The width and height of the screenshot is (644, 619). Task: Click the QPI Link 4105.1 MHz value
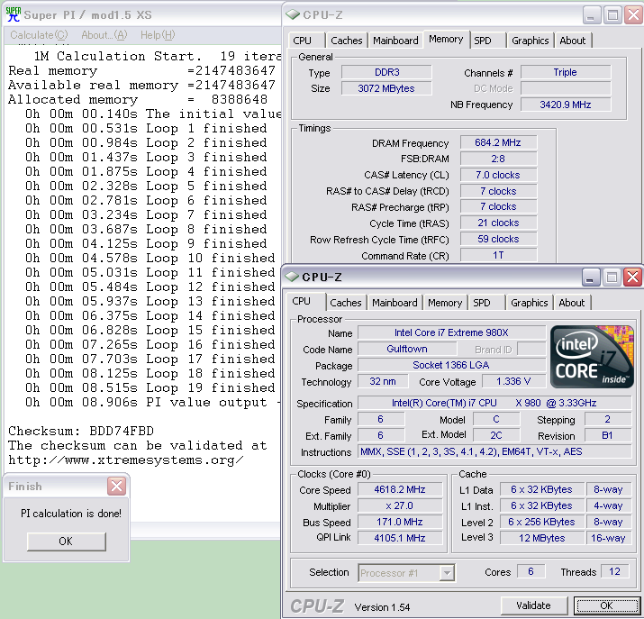point(400,538)
